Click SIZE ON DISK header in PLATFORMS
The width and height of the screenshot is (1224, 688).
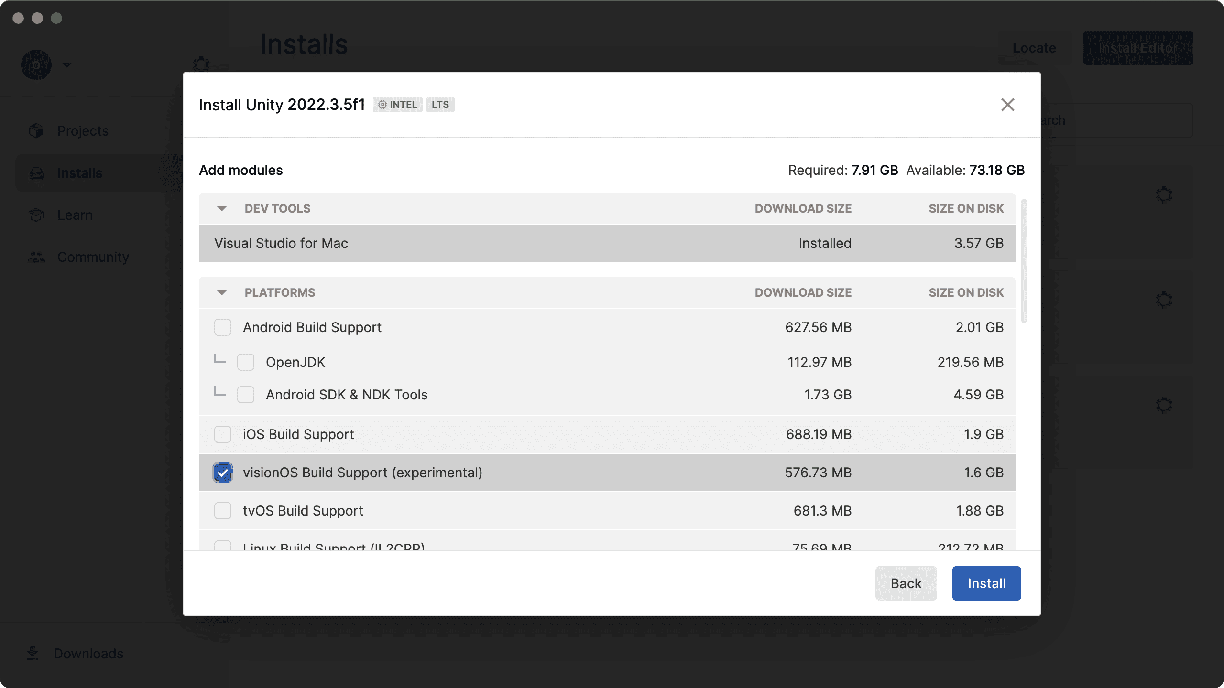tap(966, 293)
